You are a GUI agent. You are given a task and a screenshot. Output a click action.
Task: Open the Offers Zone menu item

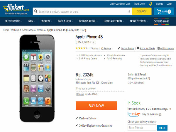pyautogui.click(x=161, y=21)
